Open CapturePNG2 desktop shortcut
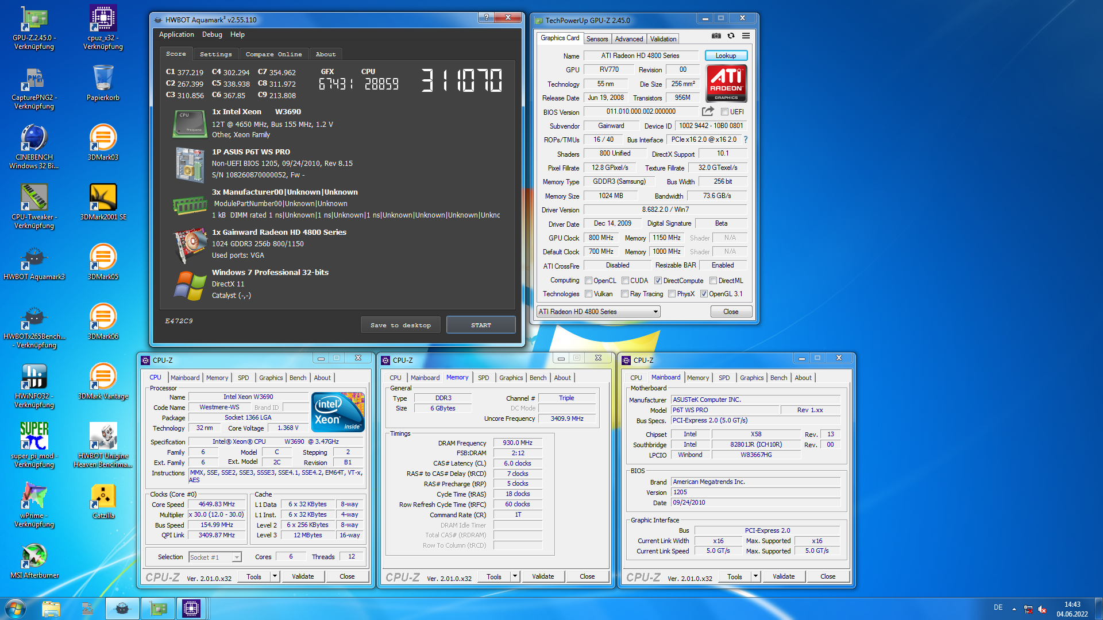1103x620 pixels. pyautogui.click(x=34, y=87)
